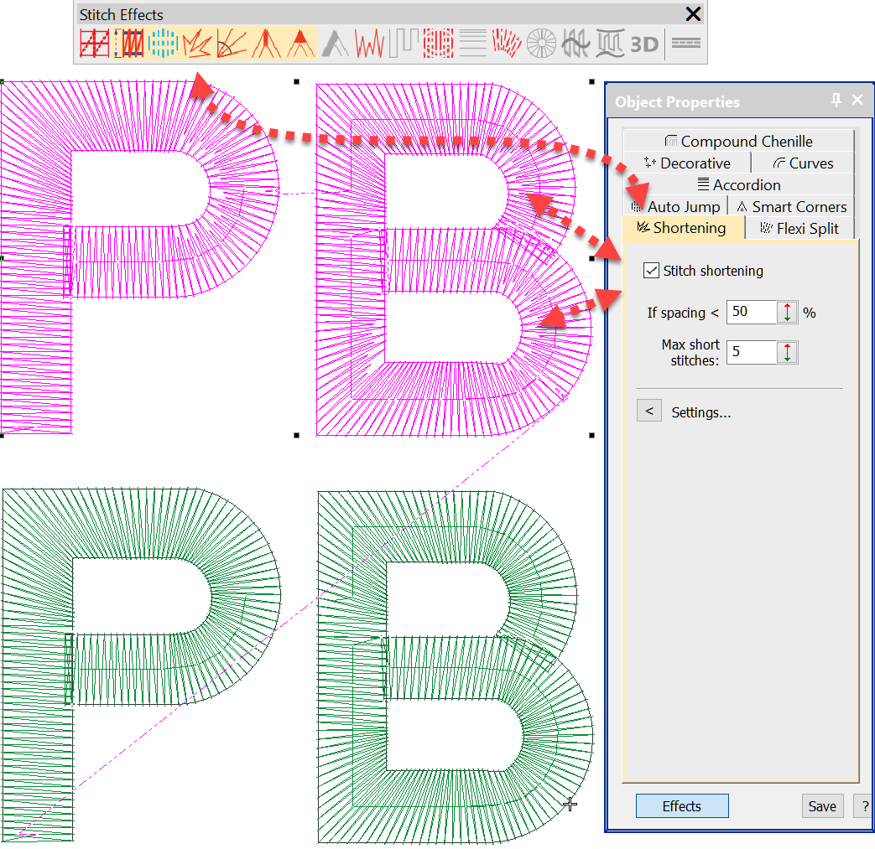Toggle the highlighted Shortening effect on the toolbar
875x849 pixels.
[x=196, y=43]
